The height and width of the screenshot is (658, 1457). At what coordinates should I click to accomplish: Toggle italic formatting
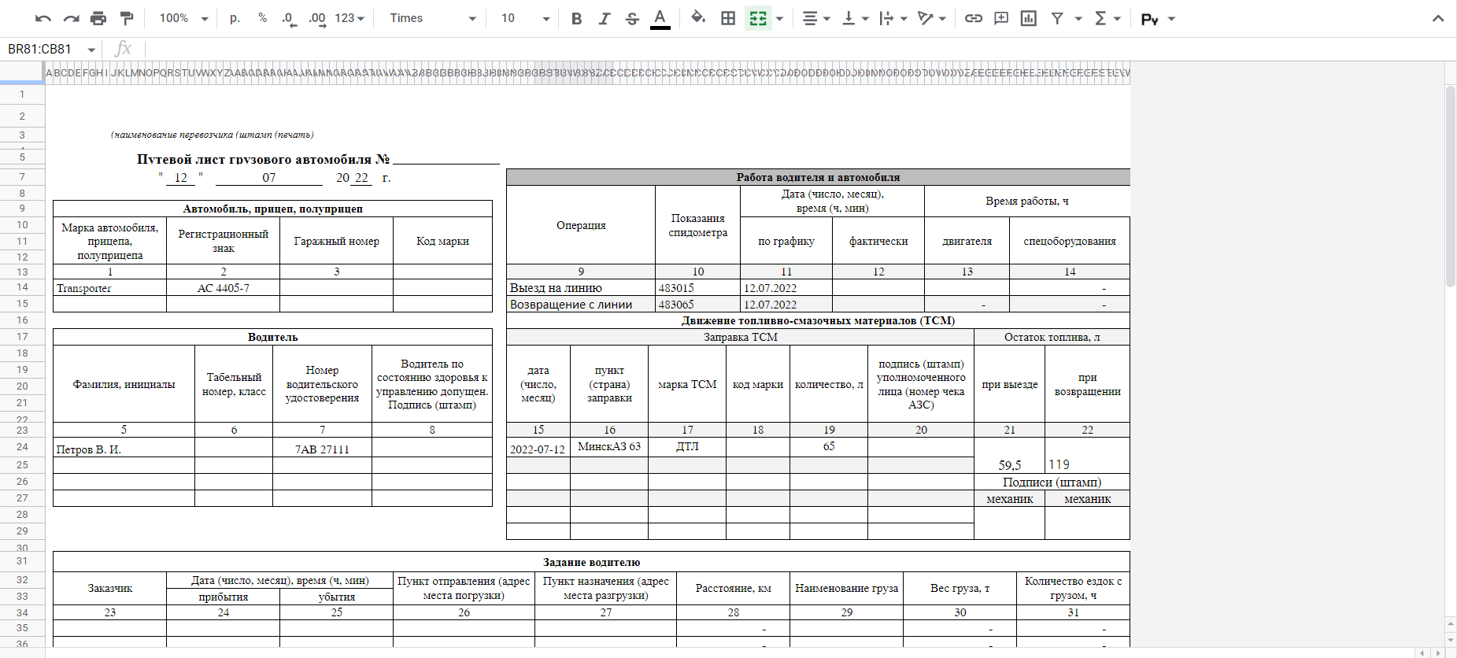(604, 18)
